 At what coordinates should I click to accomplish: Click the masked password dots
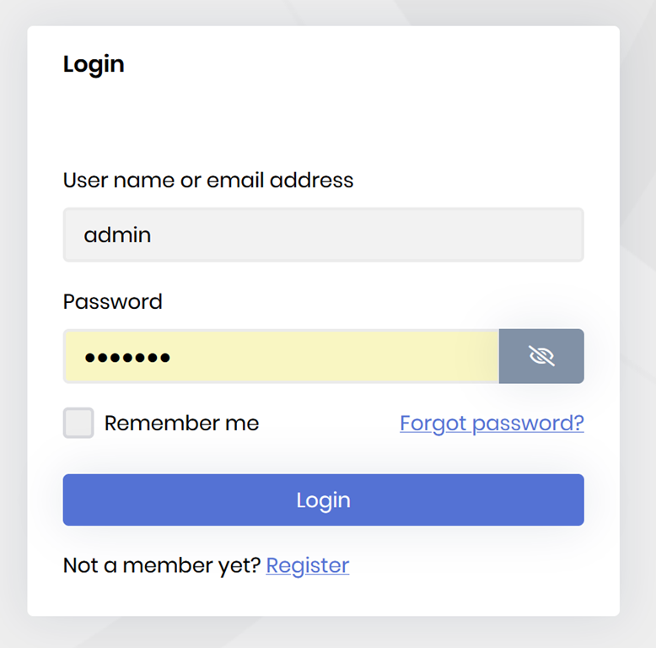(128, 357)
